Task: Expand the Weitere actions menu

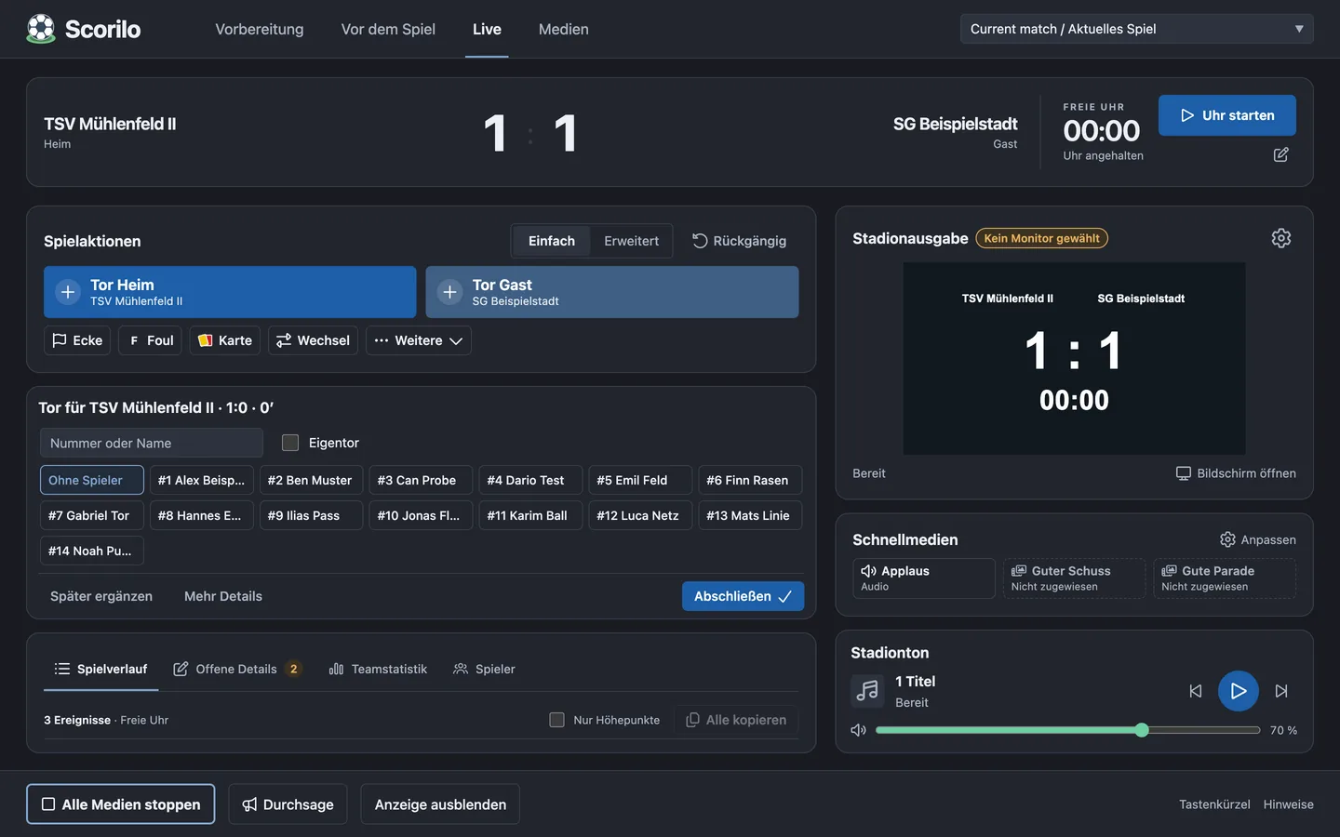Action: pos(419,340)
